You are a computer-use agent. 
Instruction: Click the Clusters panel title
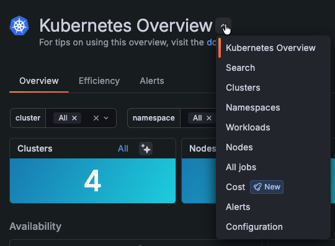click(35, 148)
